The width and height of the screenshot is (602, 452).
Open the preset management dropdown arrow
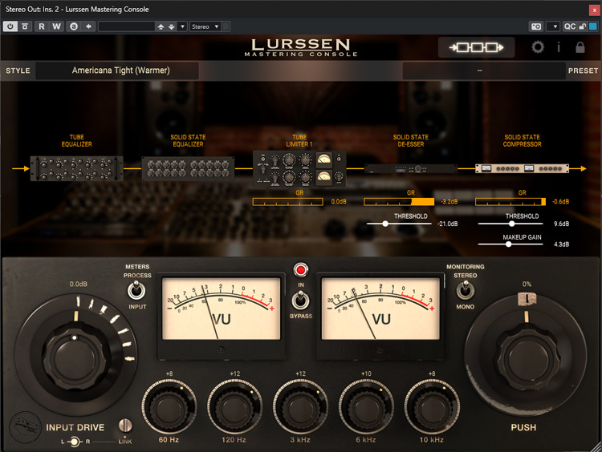pyautogui.click(x=183, y=26)
